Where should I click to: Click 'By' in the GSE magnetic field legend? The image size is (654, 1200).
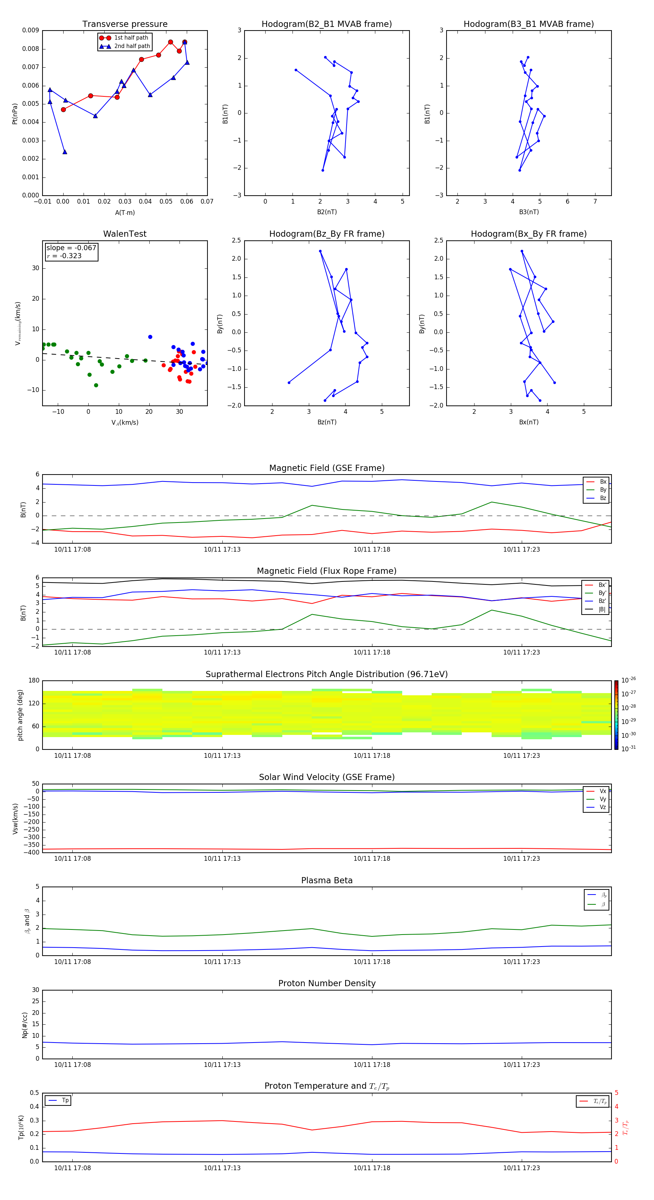[x=597, y=489]
